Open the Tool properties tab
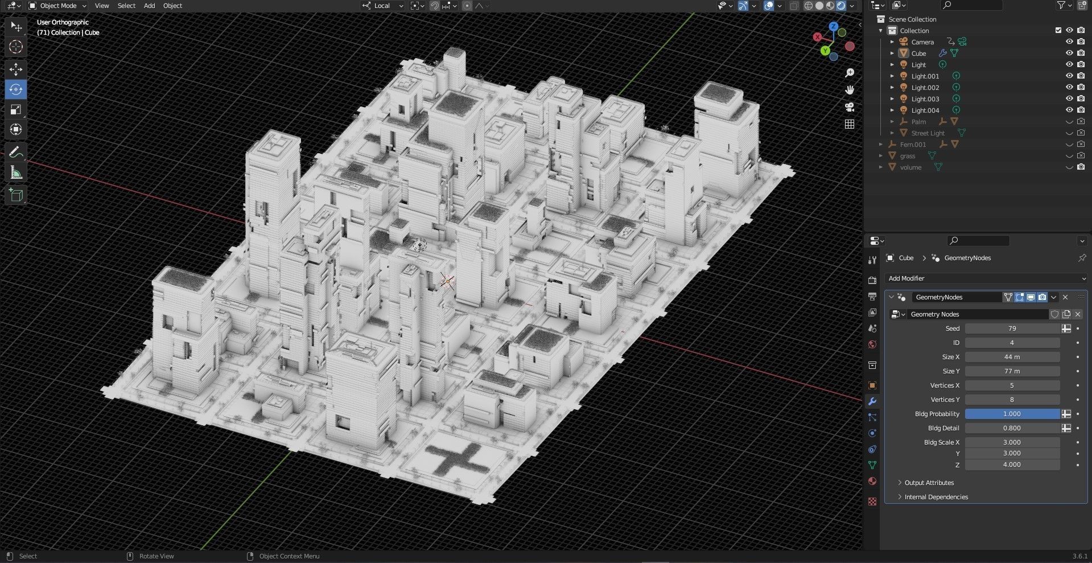1092x563 pixels. tap(872, 260)
